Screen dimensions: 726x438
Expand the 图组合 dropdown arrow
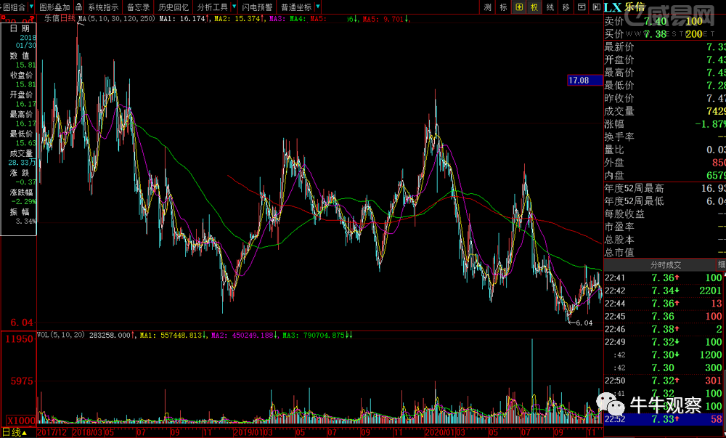(31, 7)
